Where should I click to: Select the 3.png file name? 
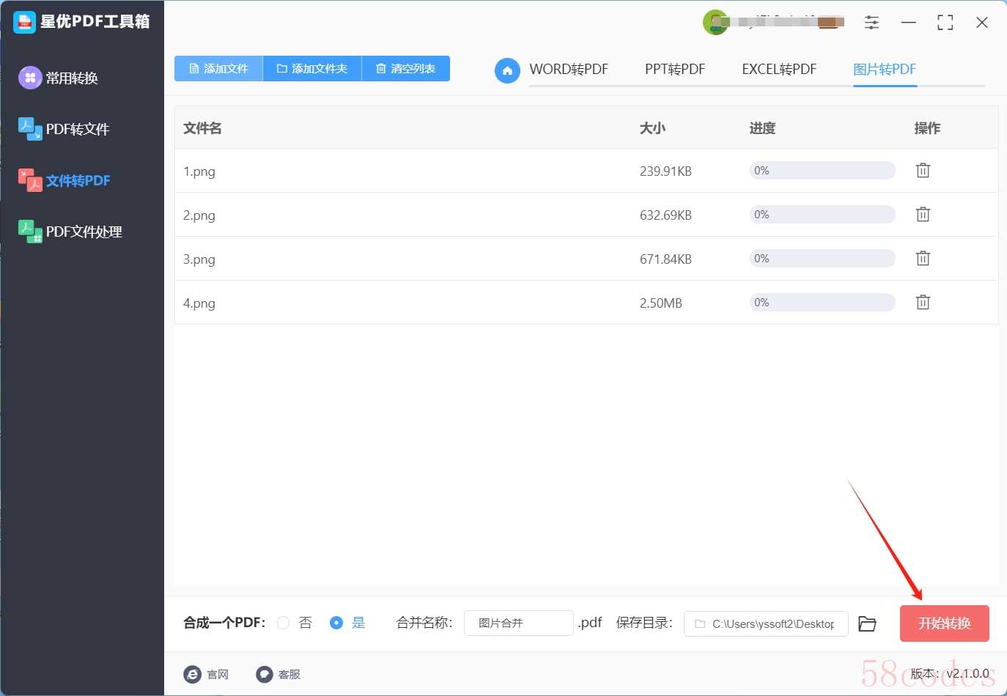coord(199,259)
